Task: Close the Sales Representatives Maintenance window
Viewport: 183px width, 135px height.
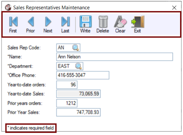Action: point(174,8)
